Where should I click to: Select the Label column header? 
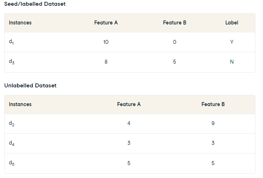coord(232,23)
